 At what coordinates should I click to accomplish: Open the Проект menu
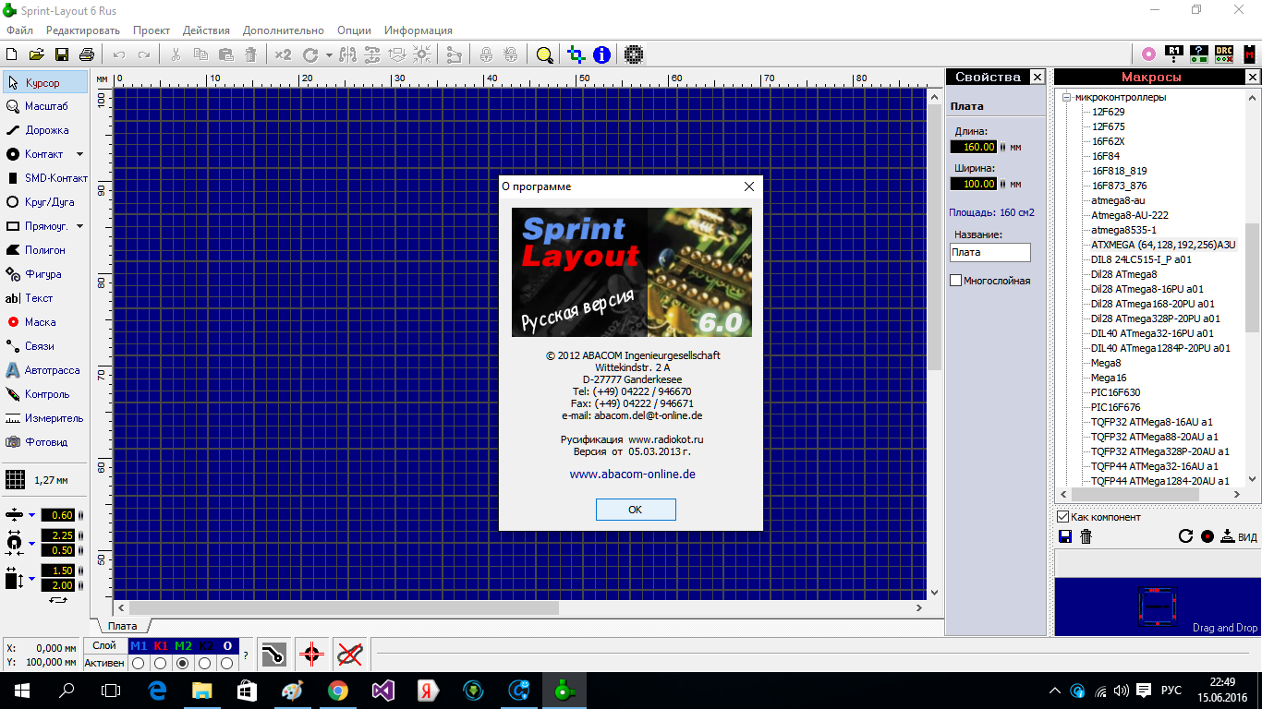click(152, 30)
